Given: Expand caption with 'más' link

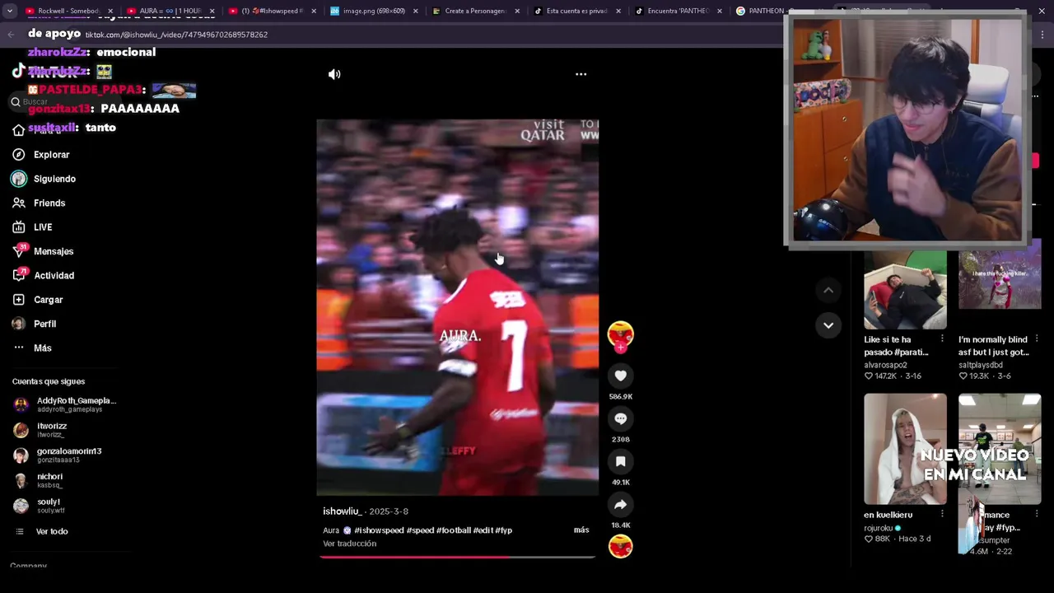Looking at the screenshot, I should pyautogui.click(x=581, y=530).
